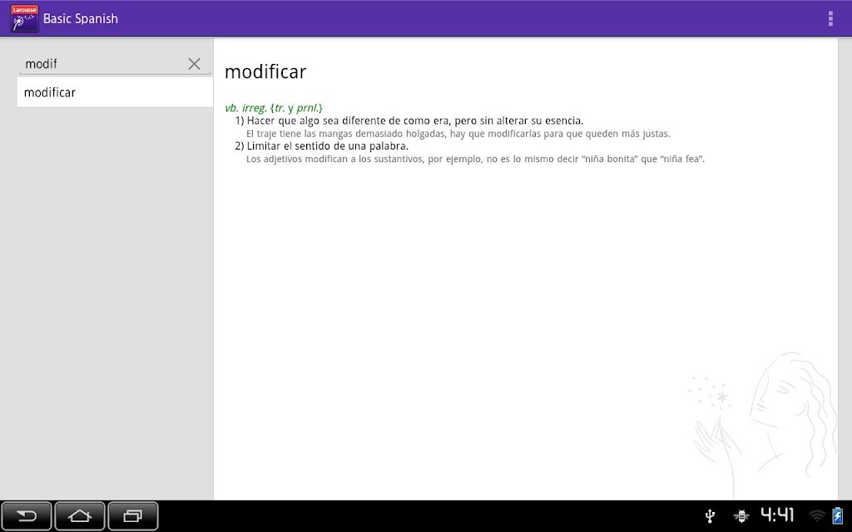This screenshot has width=852, height=532.
Task: Tap the Larousse app icon
Action: (24, 18)
